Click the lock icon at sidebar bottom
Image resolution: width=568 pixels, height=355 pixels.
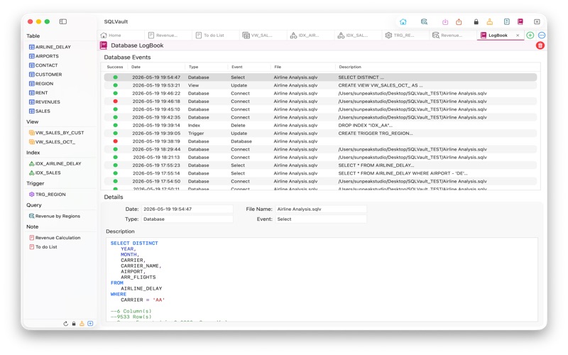[74, 324]
